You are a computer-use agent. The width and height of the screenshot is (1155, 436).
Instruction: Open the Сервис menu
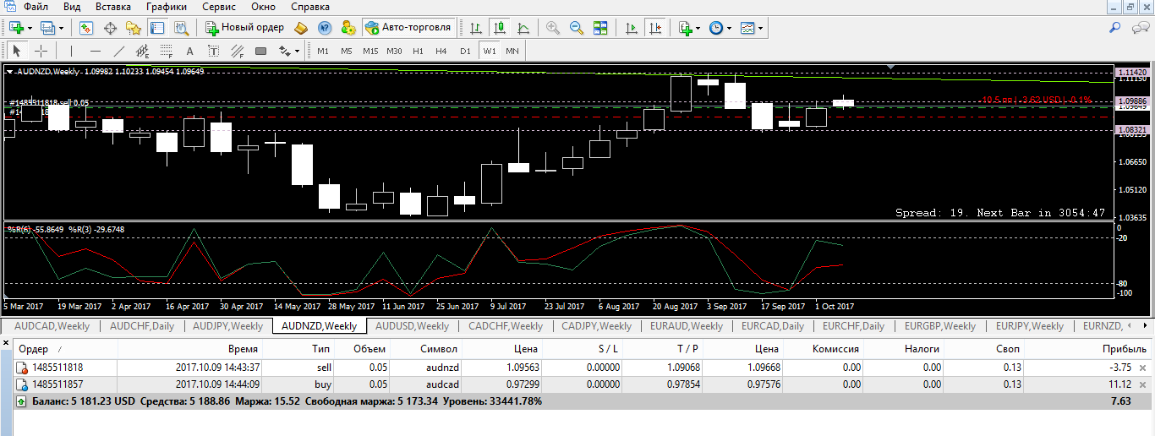click(x=219, y=6)
